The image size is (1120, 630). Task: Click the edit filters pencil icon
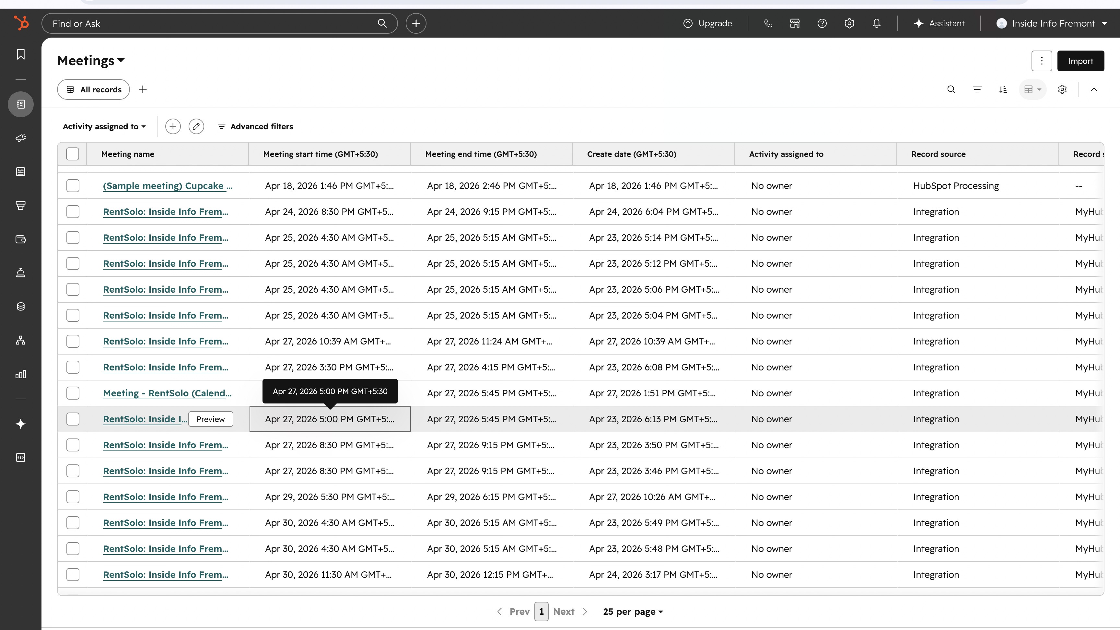(x=196, y=126)
